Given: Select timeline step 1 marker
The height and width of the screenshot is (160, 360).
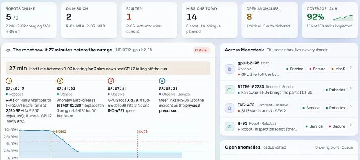Looking at the screenshot, I should point(8,81).
